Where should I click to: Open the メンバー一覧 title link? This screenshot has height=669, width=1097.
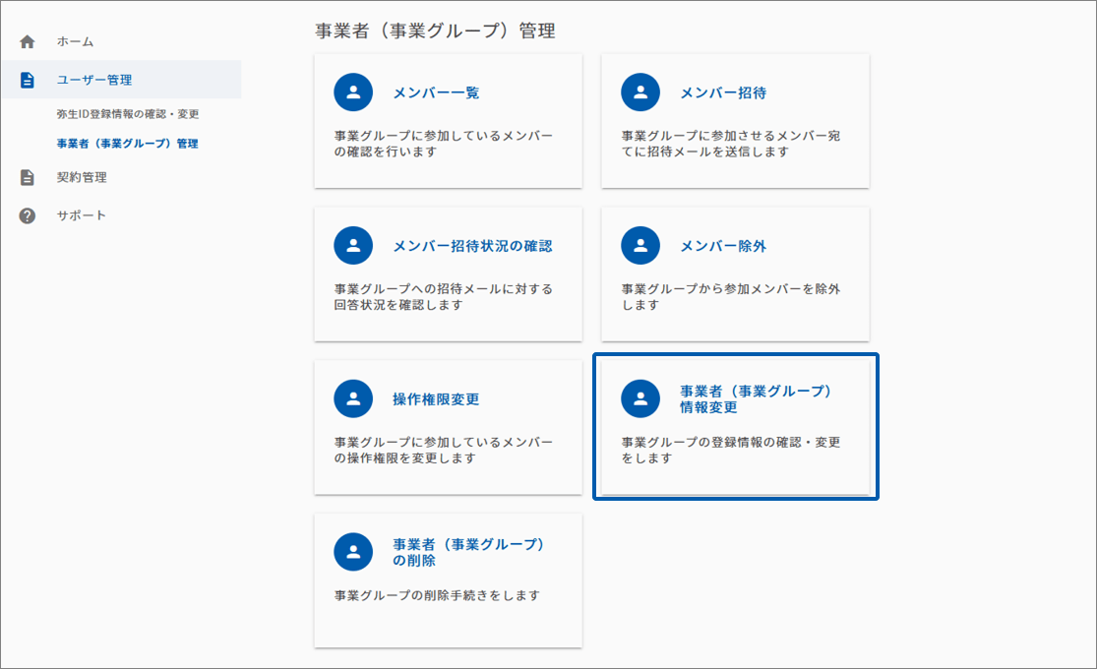(x=436, y=93)
